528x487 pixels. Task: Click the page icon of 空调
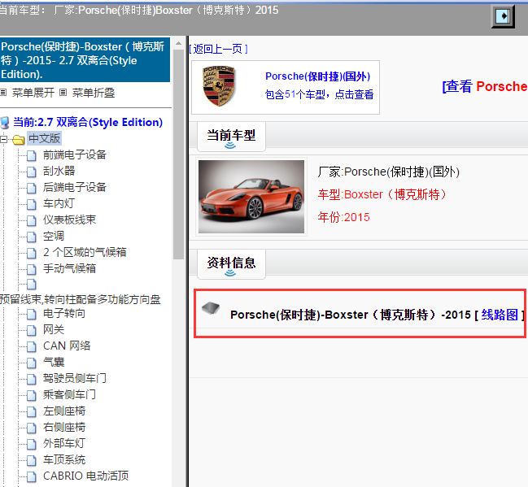click(31, 237)
